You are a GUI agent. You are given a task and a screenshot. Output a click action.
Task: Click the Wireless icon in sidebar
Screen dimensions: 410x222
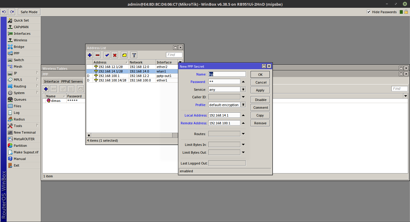pos(10,40)
